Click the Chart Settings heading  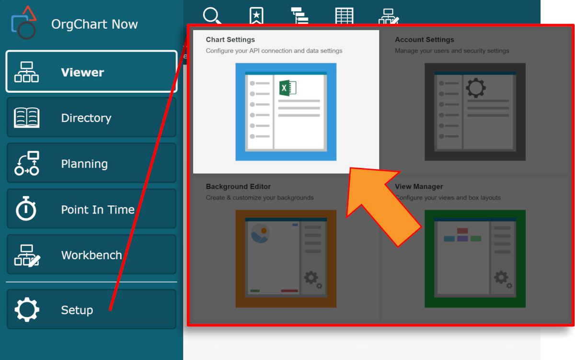230,40
